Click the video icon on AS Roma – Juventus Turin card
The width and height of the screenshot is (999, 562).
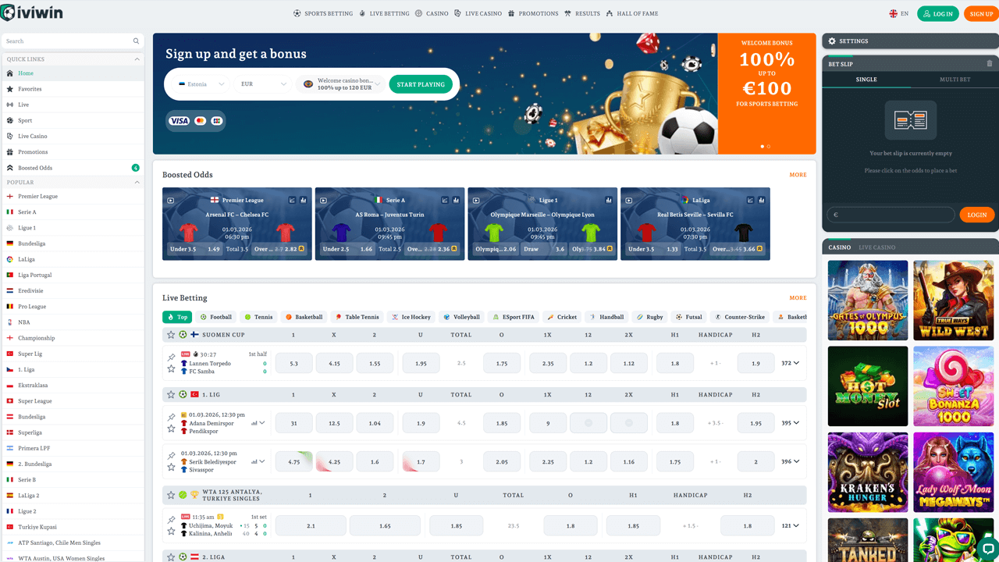point(324,201)
